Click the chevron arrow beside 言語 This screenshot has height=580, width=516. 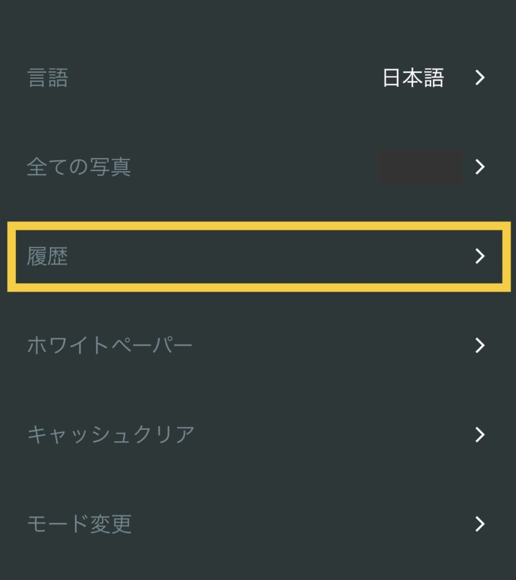480,78
